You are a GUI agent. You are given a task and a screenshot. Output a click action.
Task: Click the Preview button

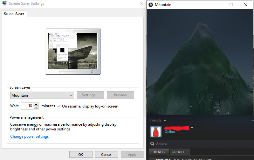tap(120, 95)
